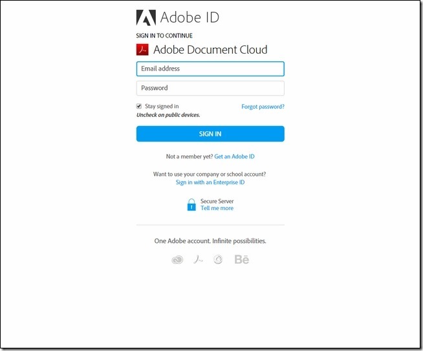Click the gray Behance Bē icon
Viewport: 423px width, 351px height.
[242, 260]
